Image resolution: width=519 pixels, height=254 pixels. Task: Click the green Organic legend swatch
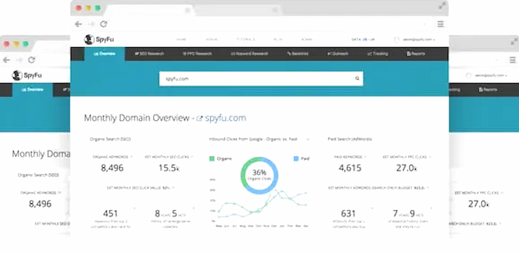(x=212, y=159)
